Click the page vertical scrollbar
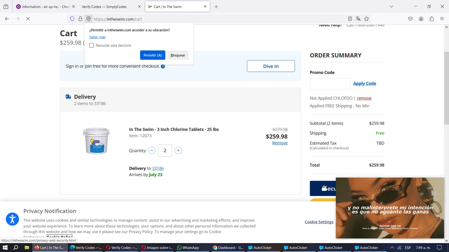The height and width of the screenshot is (252, 449). click(x=446, y=88)
